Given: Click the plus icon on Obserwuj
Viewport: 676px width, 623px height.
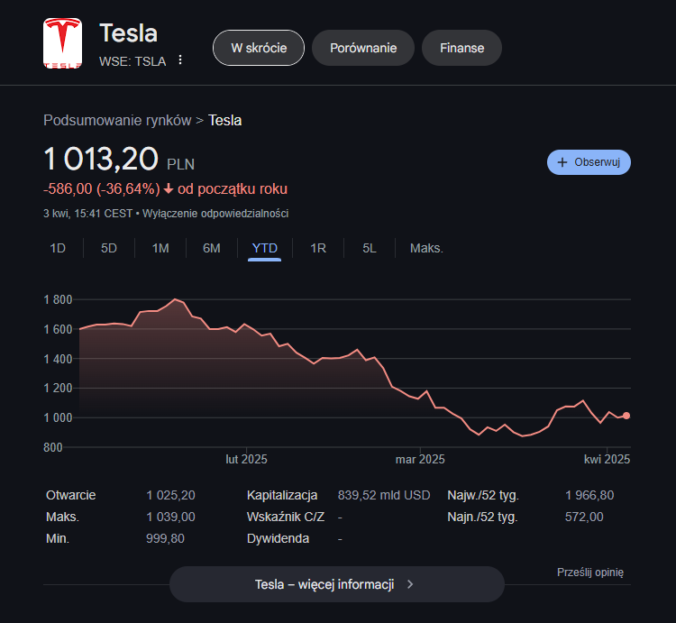Looking at the screenshot, I should pos(562,162).
